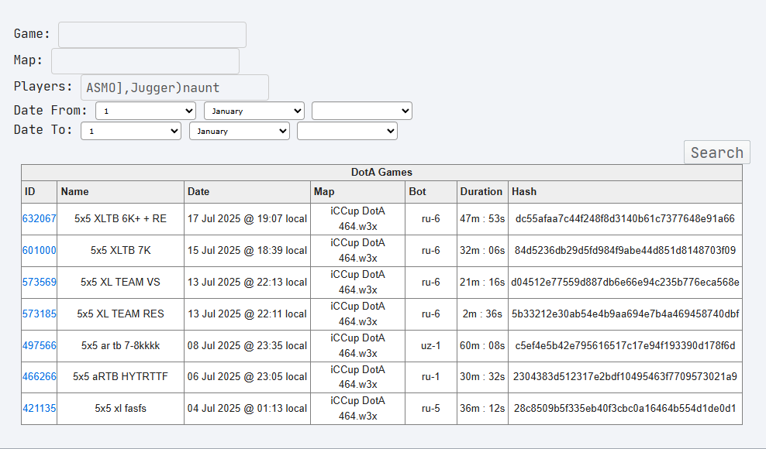The height and width of the screenshot is (449, 766).
Task: Click date 17 Jul 2025 @ 19:07 local
Action: click(247, 218)
